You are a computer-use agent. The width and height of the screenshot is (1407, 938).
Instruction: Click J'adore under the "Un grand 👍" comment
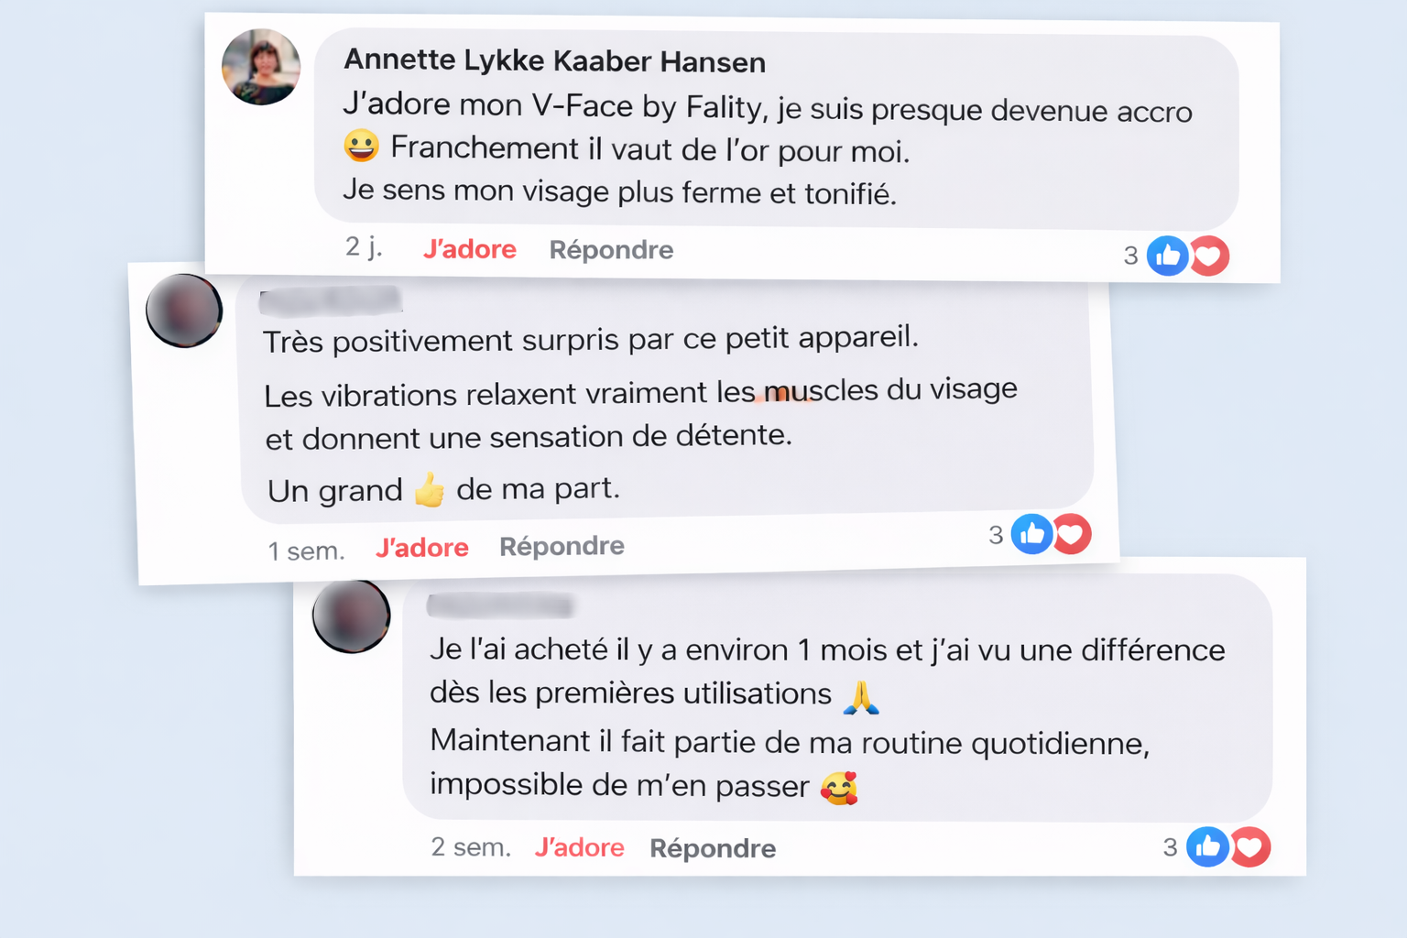(421, 548)
